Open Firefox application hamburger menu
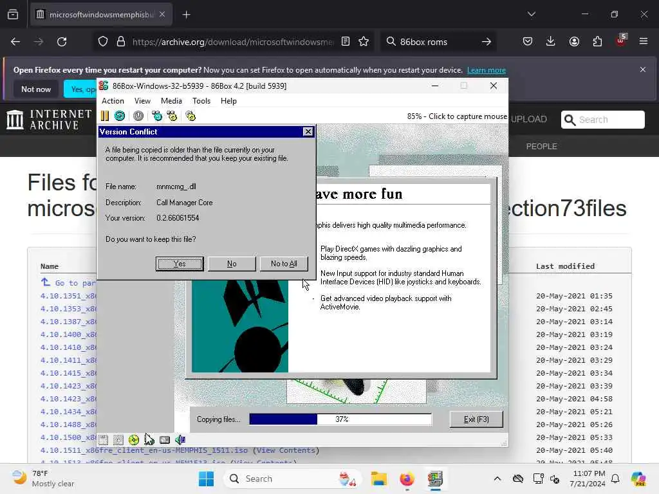 click(644, 42)
